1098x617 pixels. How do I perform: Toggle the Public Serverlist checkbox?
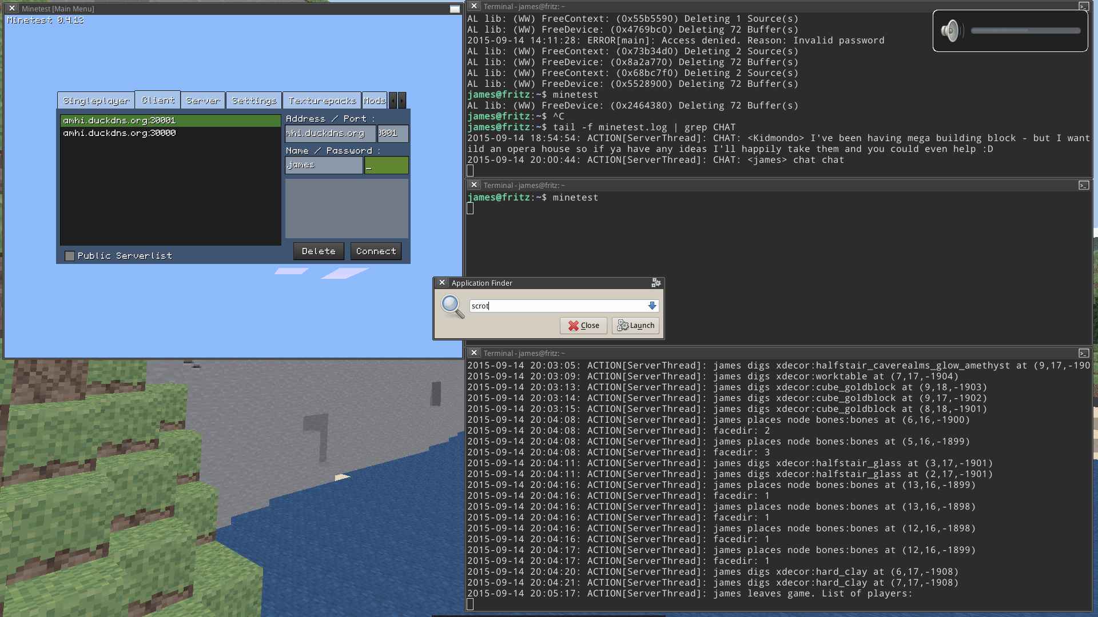click(x=70, y=256)
